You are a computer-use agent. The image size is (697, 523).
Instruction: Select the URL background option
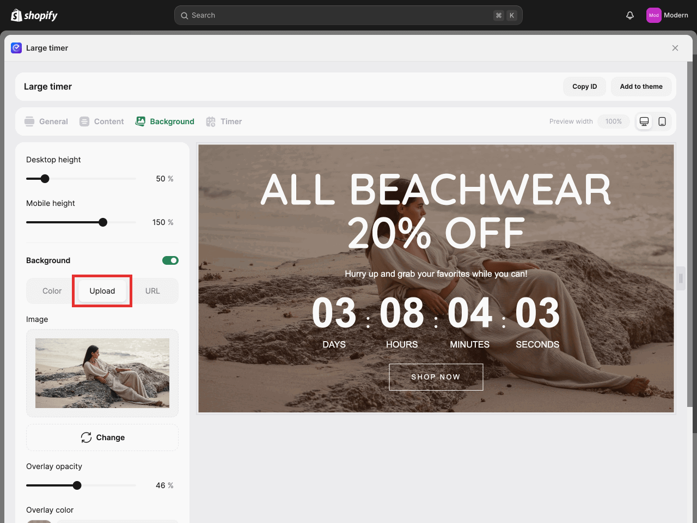152,291
